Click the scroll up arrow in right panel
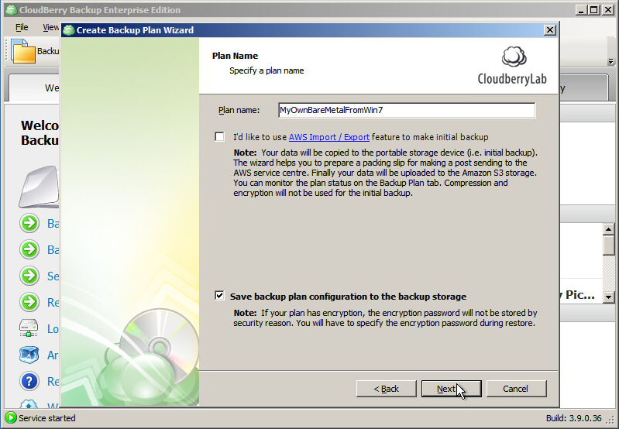Screen dimensions: 619x429 609,229
